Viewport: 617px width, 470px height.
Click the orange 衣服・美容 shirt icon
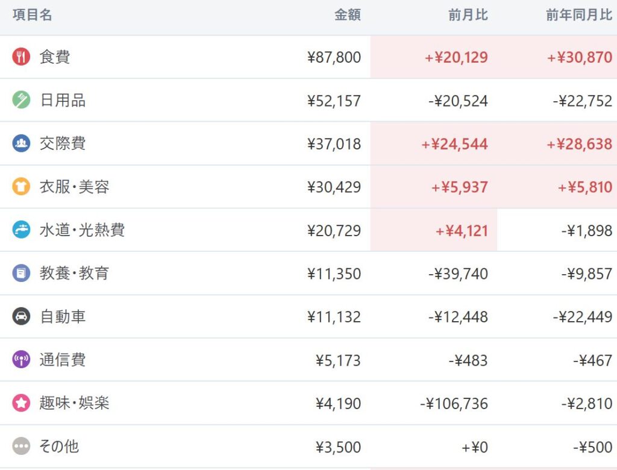(21, 187)
